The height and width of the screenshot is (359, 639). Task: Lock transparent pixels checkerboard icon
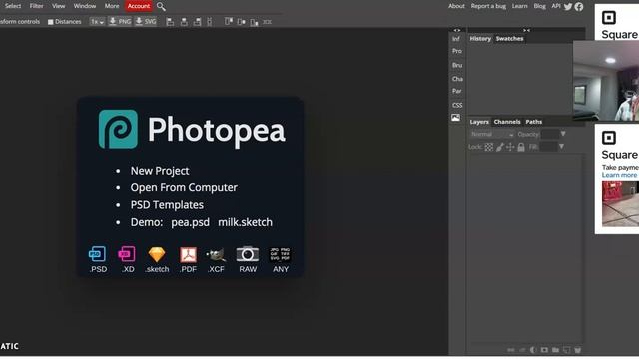(x=489, y=147)
